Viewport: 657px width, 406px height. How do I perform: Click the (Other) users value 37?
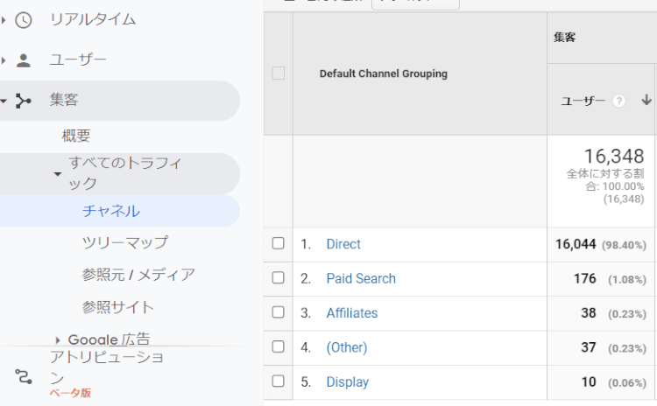click(x=589, y=347)
